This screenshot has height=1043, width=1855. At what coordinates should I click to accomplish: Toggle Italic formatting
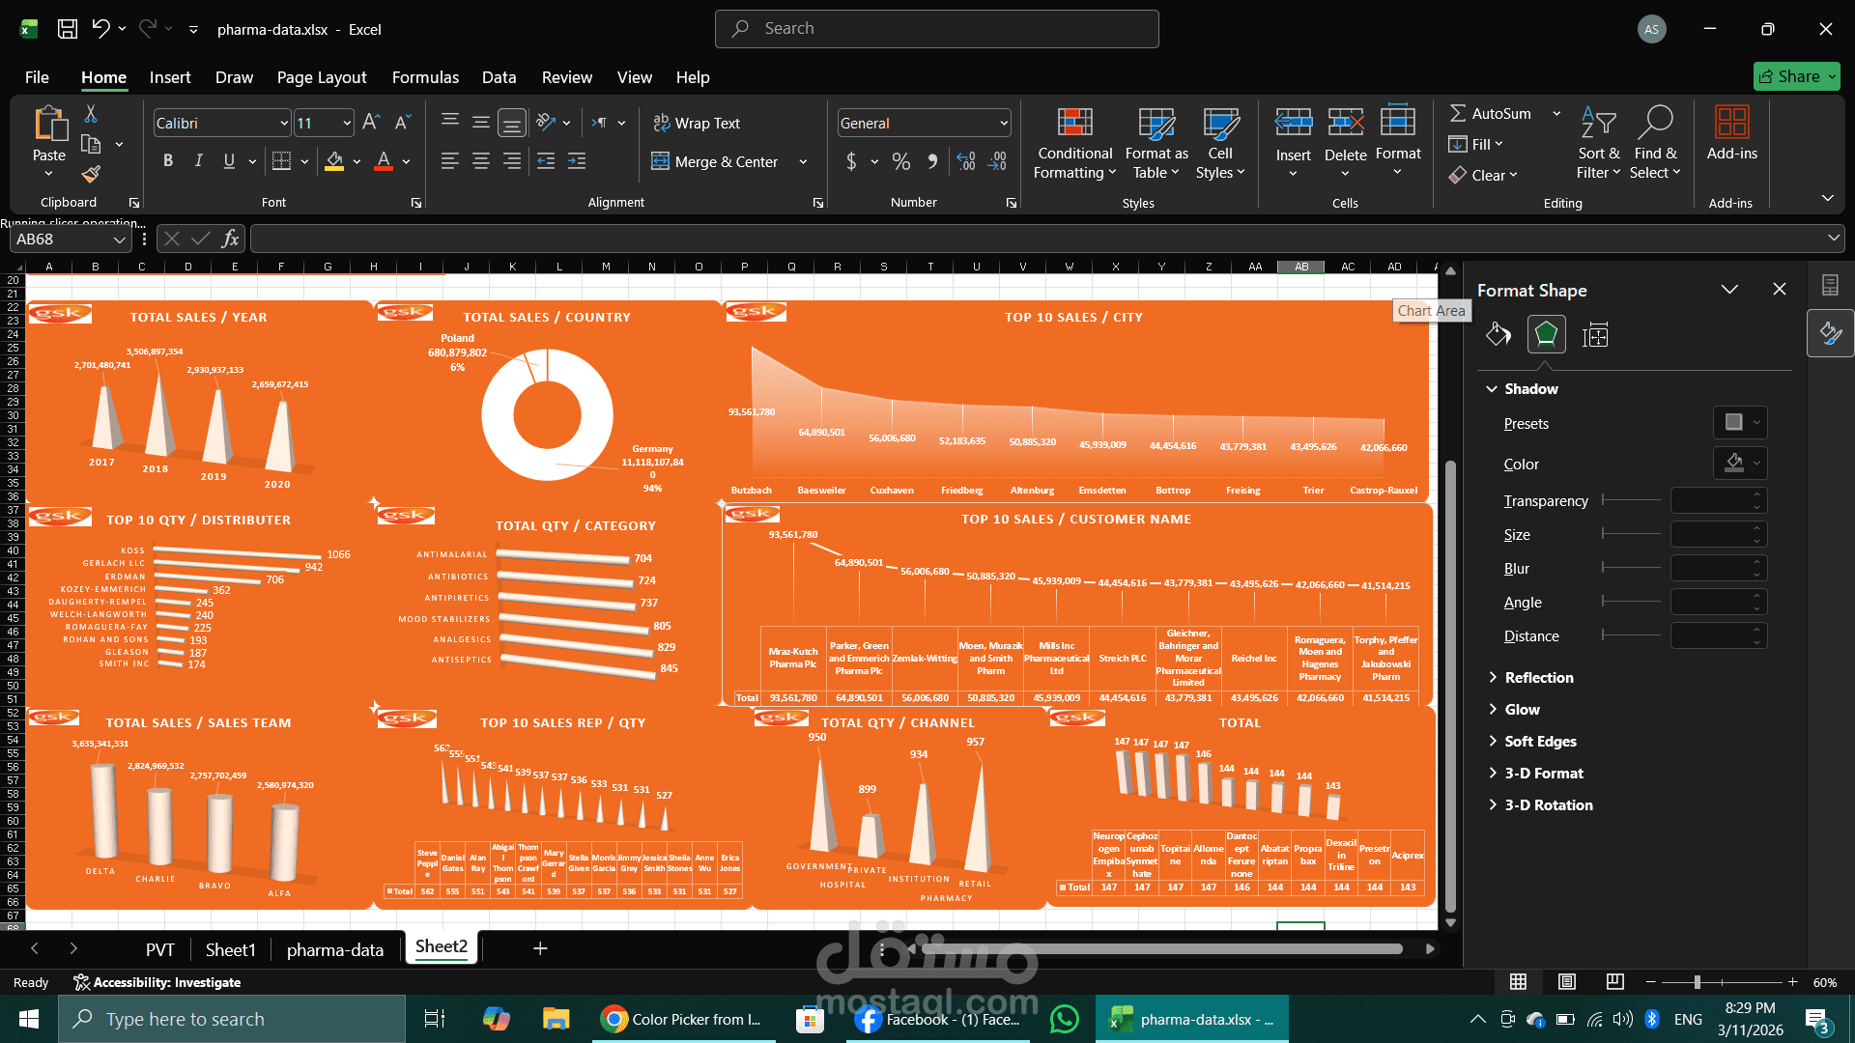199,161
